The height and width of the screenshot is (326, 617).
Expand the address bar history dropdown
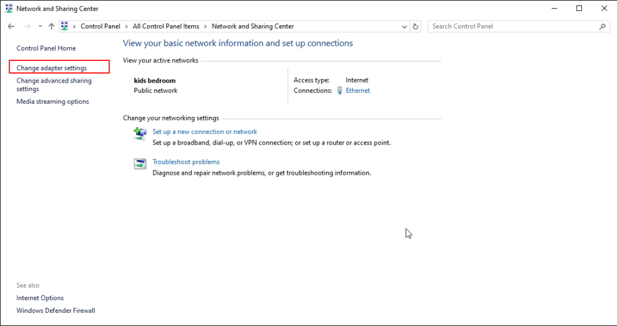[x=405, y=27]
